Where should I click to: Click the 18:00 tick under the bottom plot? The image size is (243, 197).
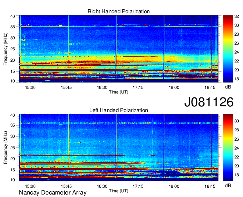pos(174,186)
